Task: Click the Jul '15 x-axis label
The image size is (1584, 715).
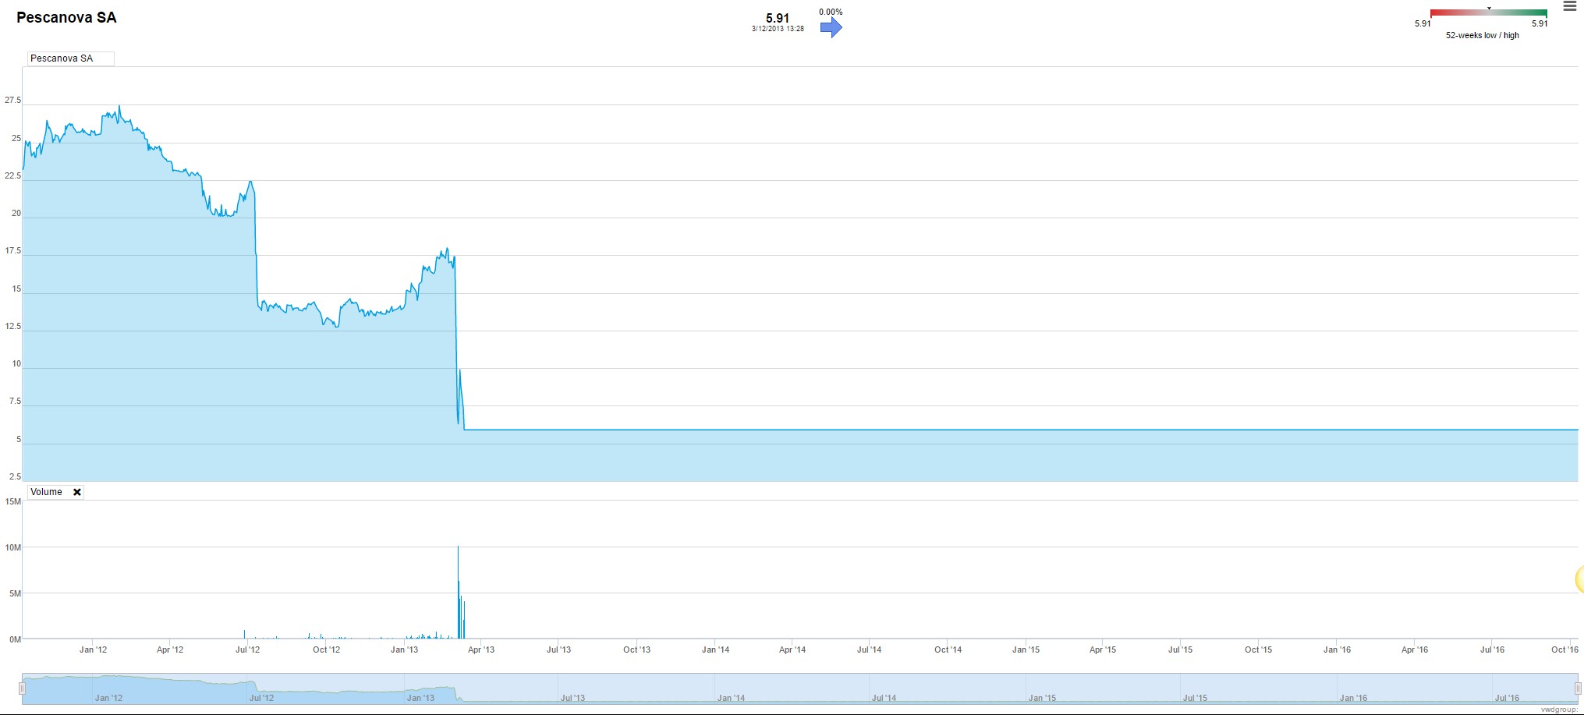Action: point(1180,650)
